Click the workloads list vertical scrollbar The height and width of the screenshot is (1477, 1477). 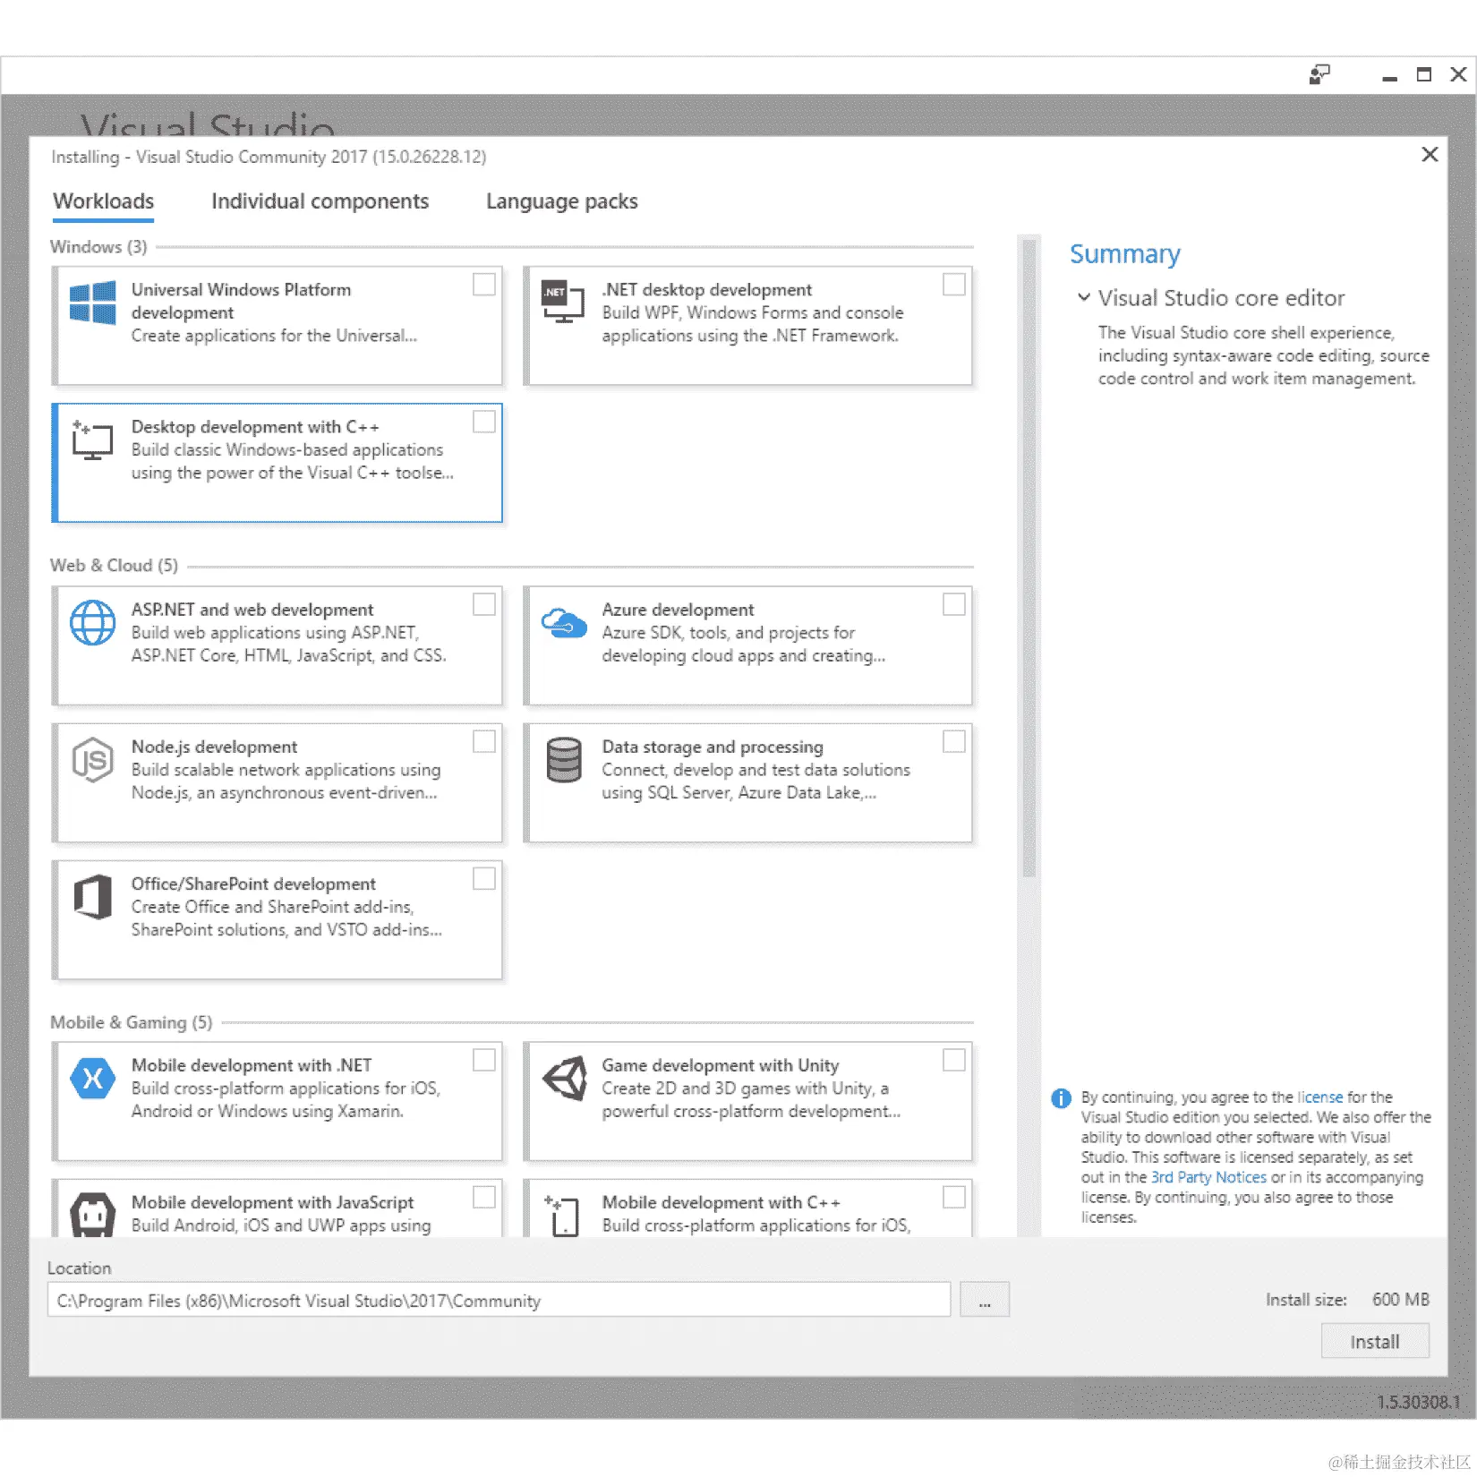[x=1029, y=559]
